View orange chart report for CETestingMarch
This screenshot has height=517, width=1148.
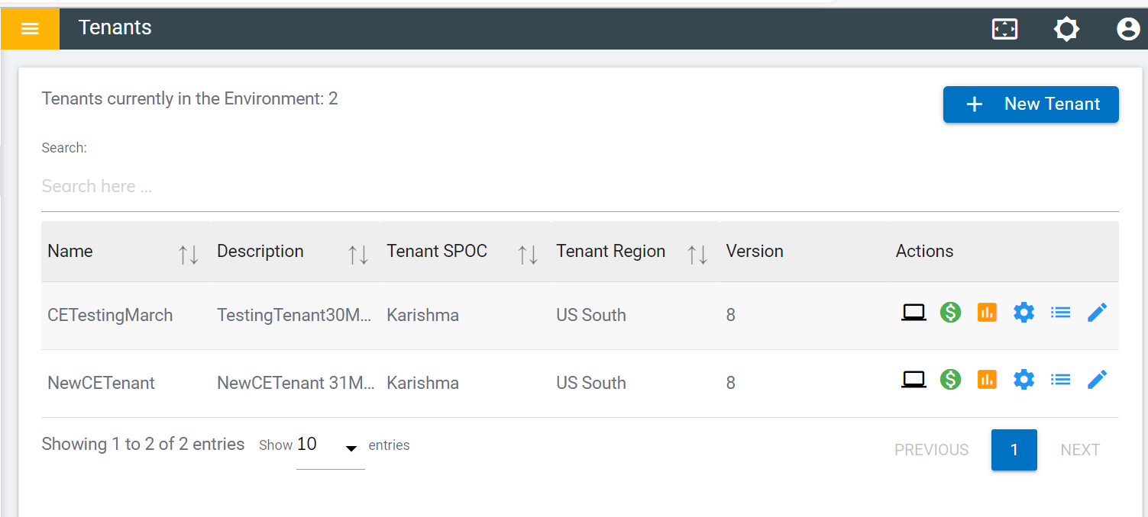[x=987, y=313]
